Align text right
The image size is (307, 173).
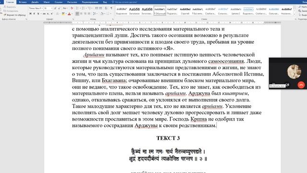pyautogui.click(x=85, y=14)
